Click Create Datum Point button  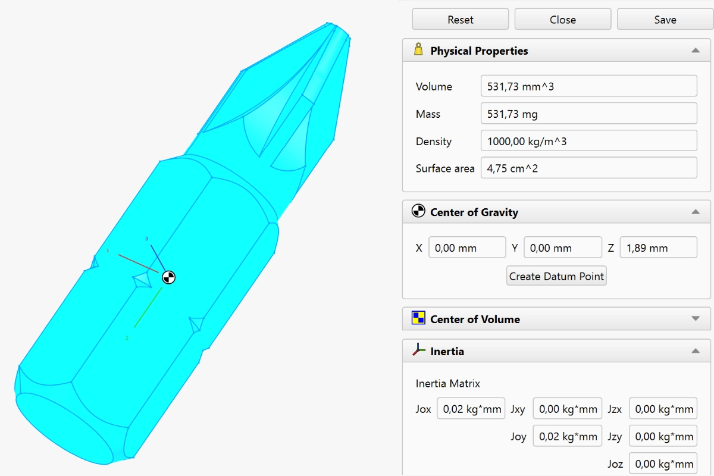(x=556, y=276)
